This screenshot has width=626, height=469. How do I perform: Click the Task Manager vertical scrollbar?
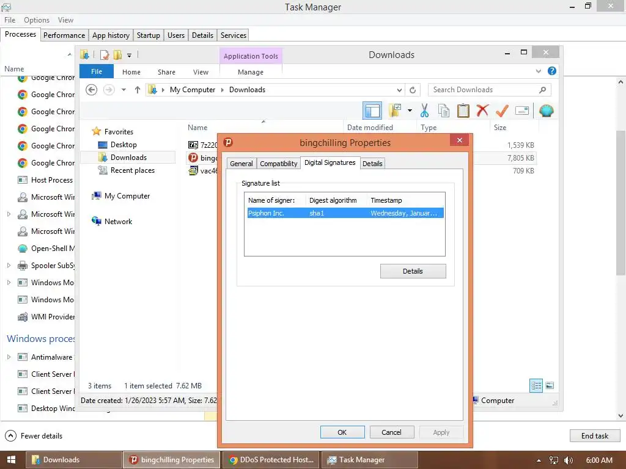(620, 202)
